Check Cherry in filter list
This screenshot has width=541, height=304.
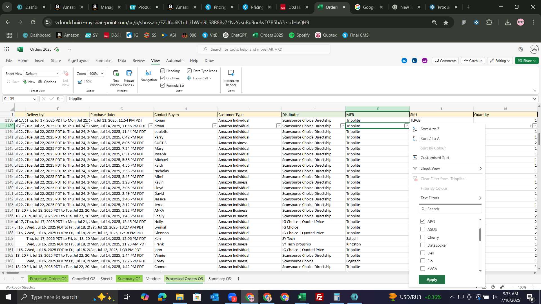tap(423, 237)
